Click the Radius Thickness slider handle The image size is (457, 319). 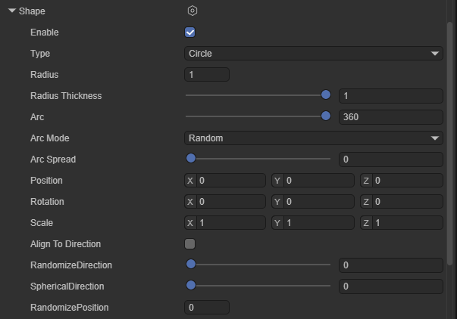326,95
